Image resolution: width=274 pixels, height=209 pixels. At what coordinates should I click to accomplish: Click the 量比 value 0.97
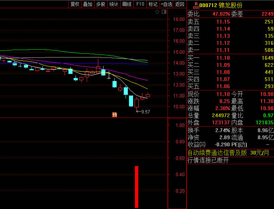coord(268,115)
